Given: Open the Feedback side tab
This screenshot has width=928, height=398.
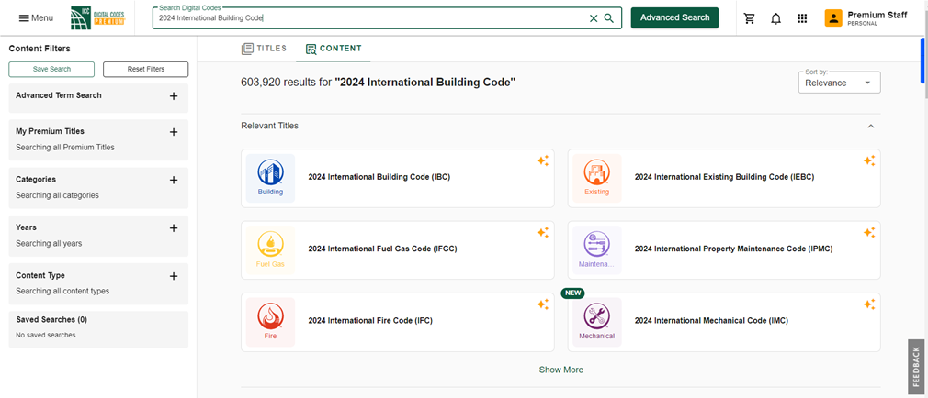Looking at the screenshot, I should tap(916, 367).
